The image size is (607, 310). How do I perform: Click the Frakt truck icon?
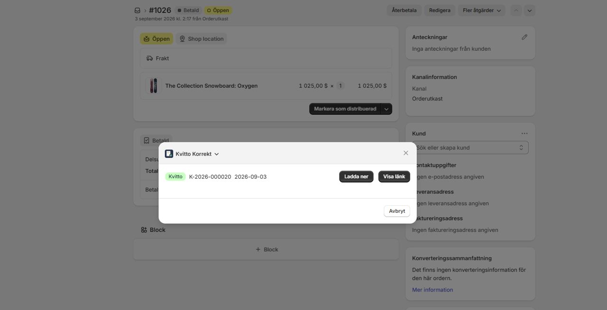149,58
